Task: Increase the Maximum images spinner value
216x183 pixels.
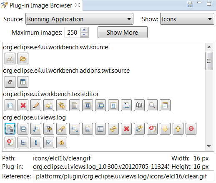Action: pos(84,30)
